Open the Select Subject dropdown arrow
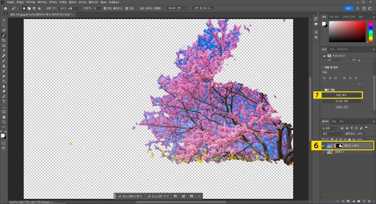Screen dimensions: 376x204 (186, 9)
